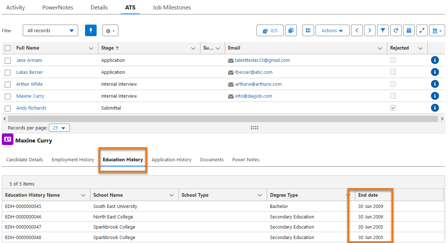The width and height of the screenshot is (448, 243).
Task: Toggle Rejected checkbox for Jane Armani
Action: tap(393, 60)
